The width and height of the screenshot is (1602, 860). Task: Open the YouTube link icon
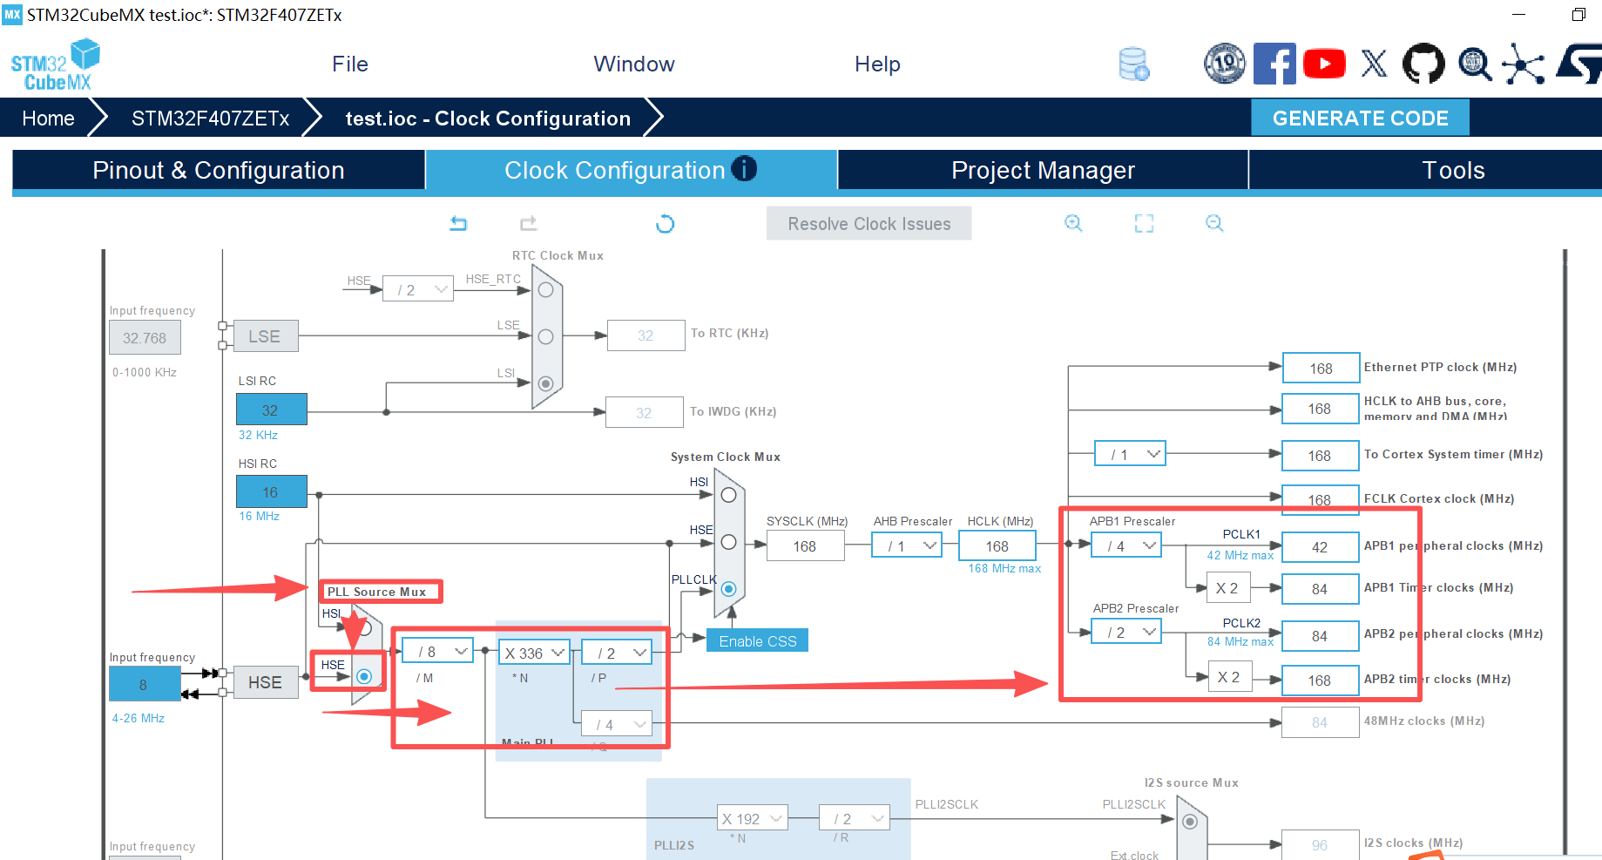point(1324,64)
